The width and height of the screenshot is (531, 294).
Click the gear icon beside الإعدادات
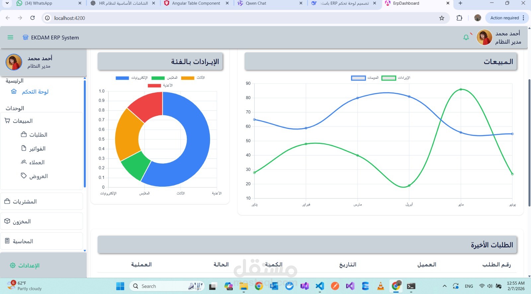[13, 265]
